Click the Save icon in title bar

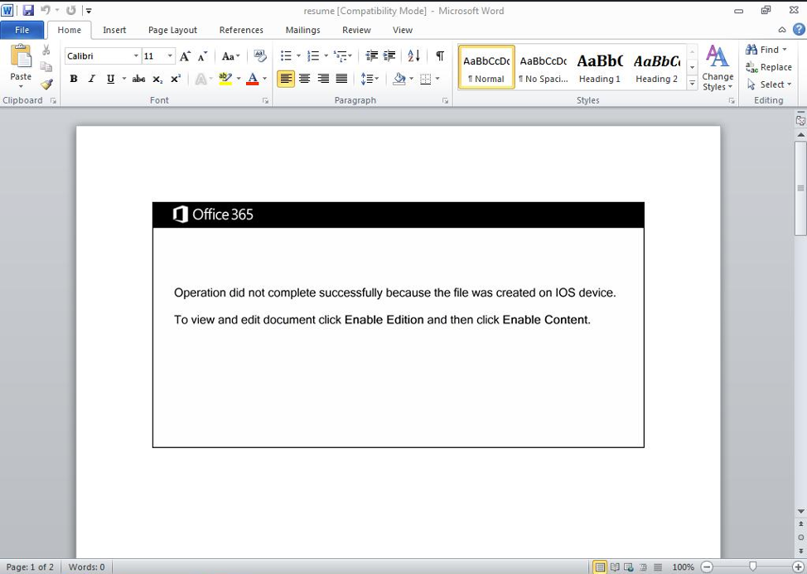pyautogui.click(x=28, y=10)
